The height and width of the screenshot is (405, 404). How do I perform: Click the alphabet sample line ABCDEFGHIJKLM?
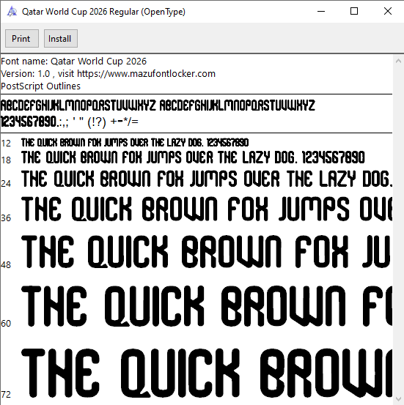tap(158, 105)
